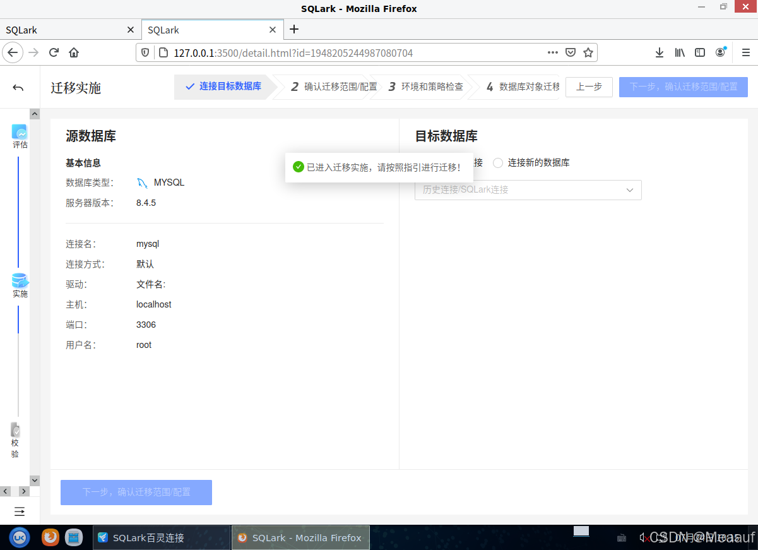Image resolution: width=758 pixels, height=550 pixels.
Task: Click Firefox back navigation button
Action: [x=13, y=52]
